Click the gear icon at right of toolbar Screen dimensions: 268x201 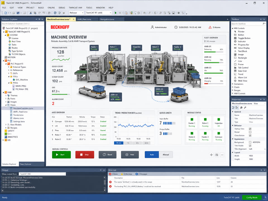[179, 13]
